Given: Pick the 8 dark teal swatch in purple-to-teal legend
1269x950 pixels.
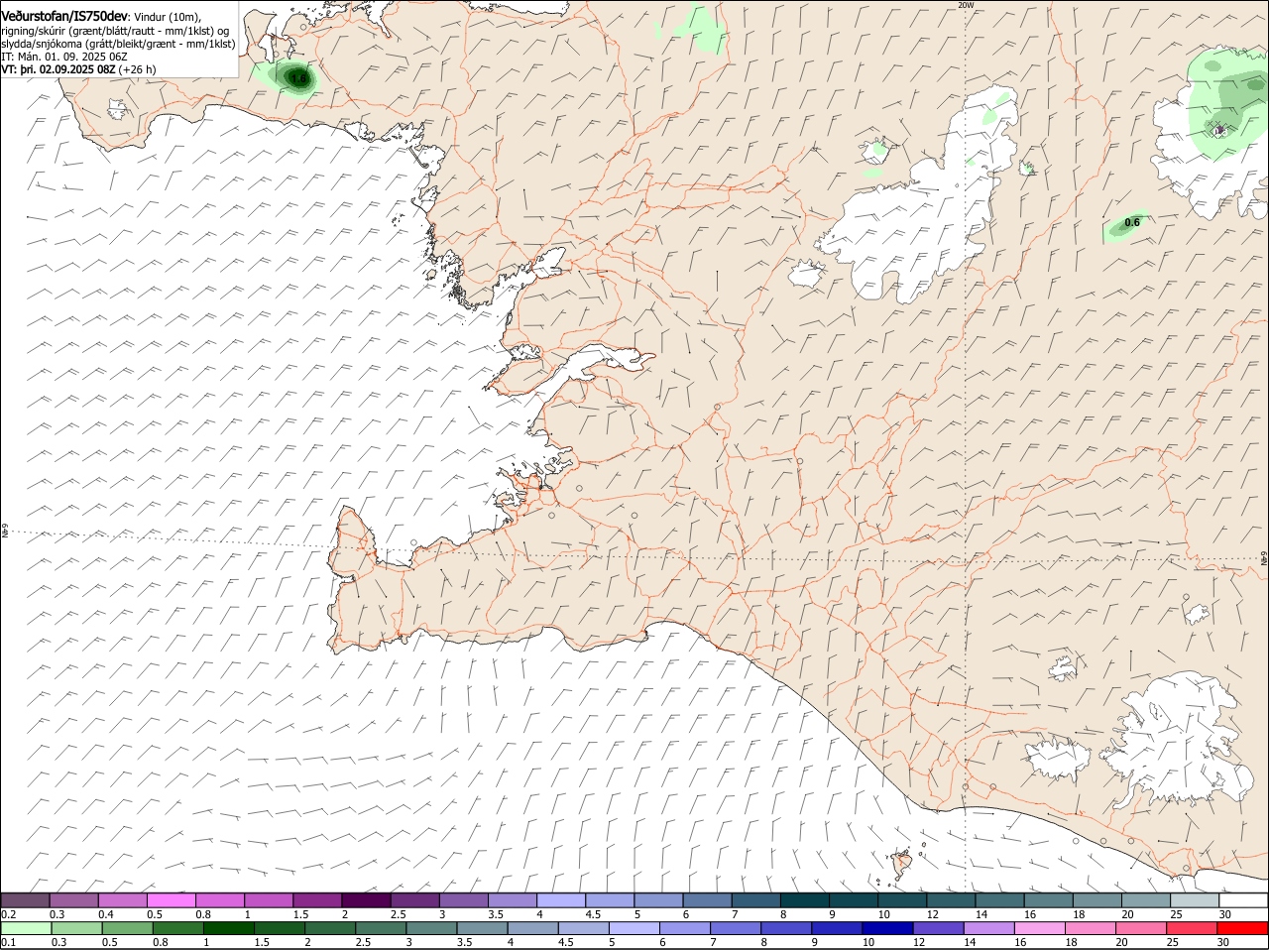Looking at the screenshot, I should (x=804, y=899).
